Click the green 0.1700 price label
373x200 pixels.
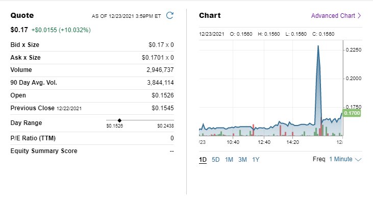pyautogui.click(x=352, y=113)
